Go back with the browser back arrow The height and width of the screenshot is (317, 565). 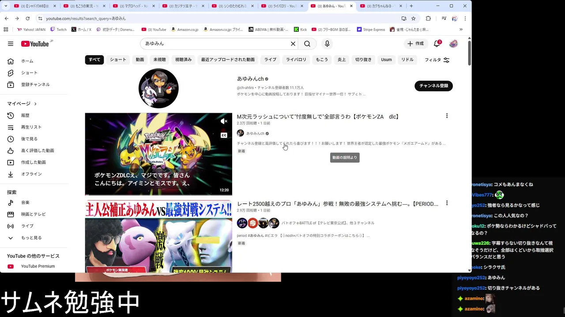[6, 18]
